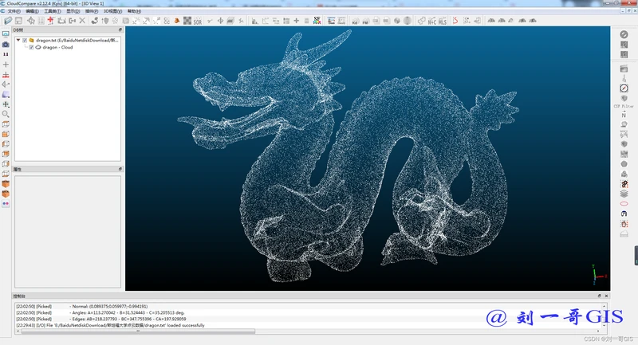Click the 'dragon.txt loaded successfully' console line
The width and height of the screenshot is (638, 345).
(110, 326)
